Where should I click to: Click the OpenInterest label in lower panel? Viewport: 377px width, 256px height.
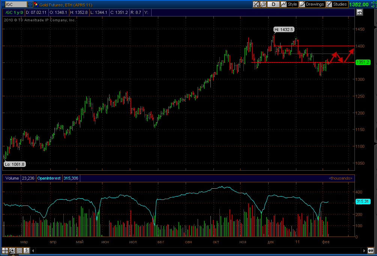(49, 178)
